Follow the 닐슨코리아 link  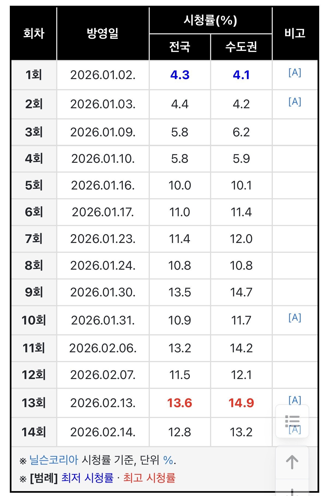click(x=54, y=460)
